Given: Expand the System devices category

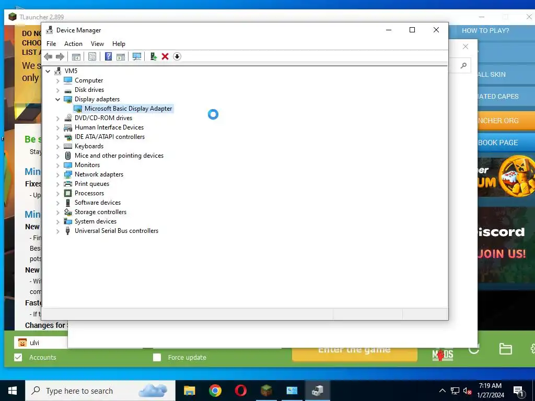Looking at the screenshot, I should tap(57, 221).
